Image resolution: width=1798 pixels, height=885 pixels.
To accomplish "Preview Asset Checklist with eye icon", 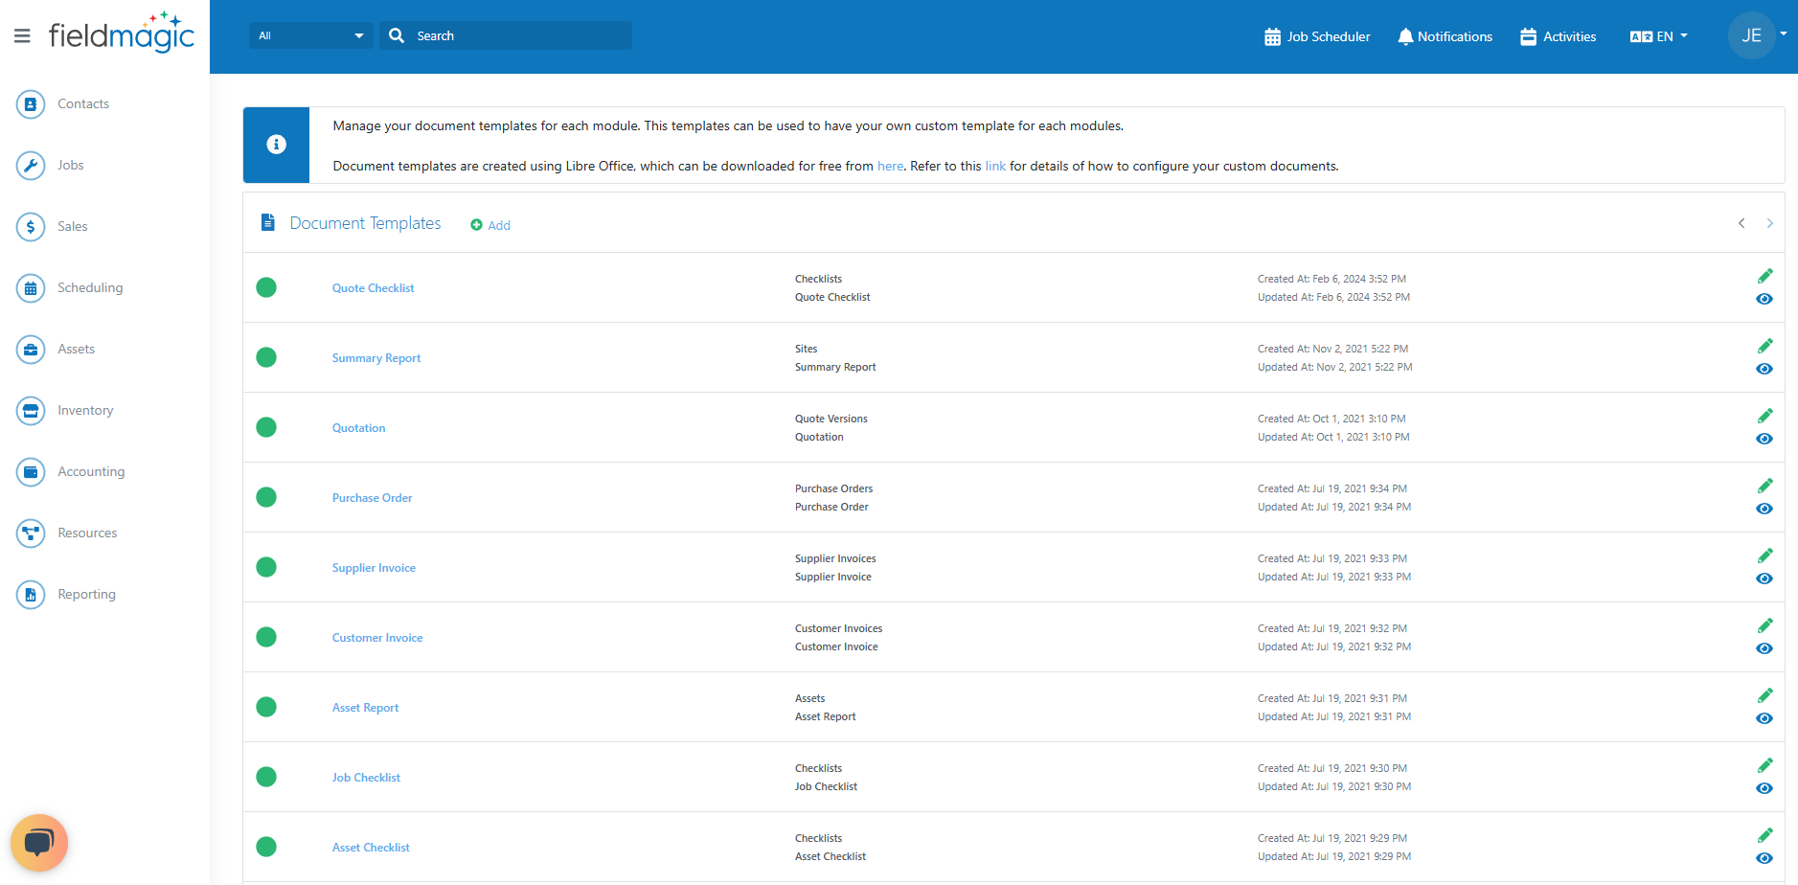I will click(x=1764, y=858).
